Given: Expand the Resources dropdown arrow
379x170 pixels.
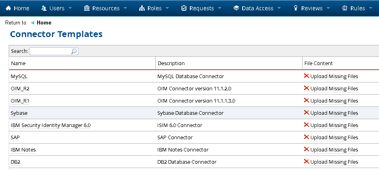Looking at the screenshot, I should pyautogui.click(x=125, y=8).
